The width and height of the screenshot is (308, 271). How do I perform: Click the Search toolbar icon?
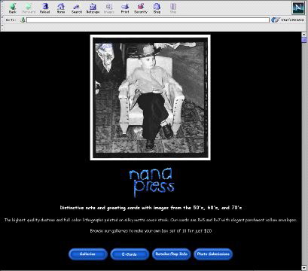click(x=77, y=8)
